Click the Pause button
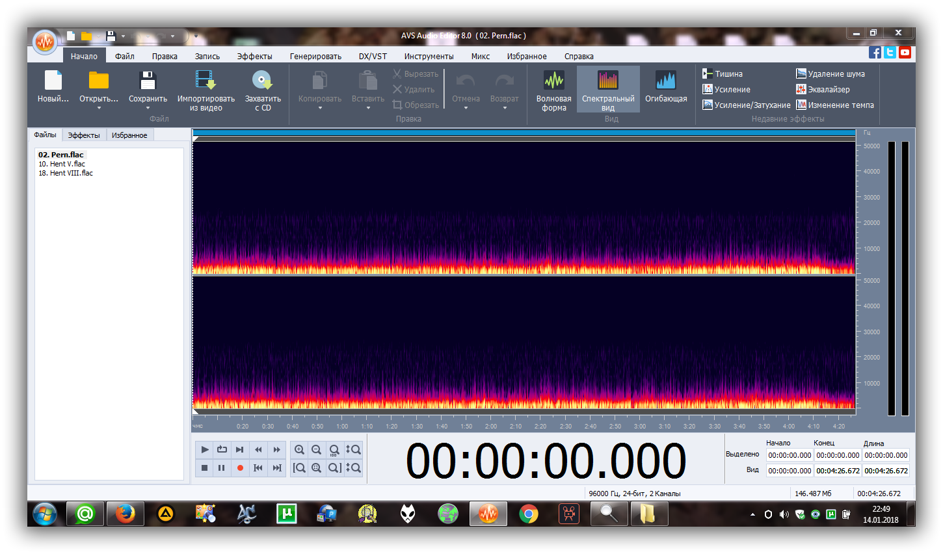Image resolution: width=943 pixels, height=554 pixels. pos(222,468)
